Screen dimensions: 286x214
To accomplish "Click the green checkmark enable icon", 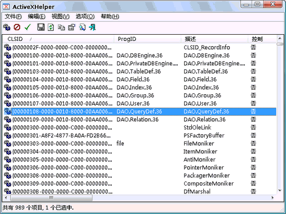I will (28, 27).
